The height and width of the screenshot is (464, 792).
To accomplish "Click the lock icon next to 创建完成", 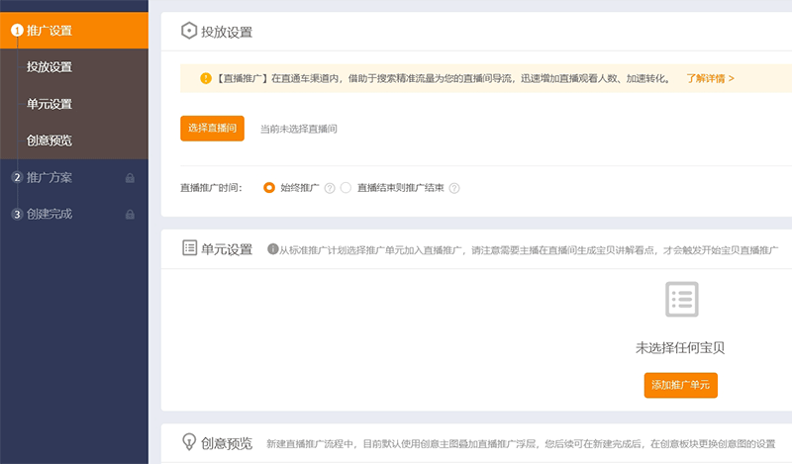I will 130,215.
